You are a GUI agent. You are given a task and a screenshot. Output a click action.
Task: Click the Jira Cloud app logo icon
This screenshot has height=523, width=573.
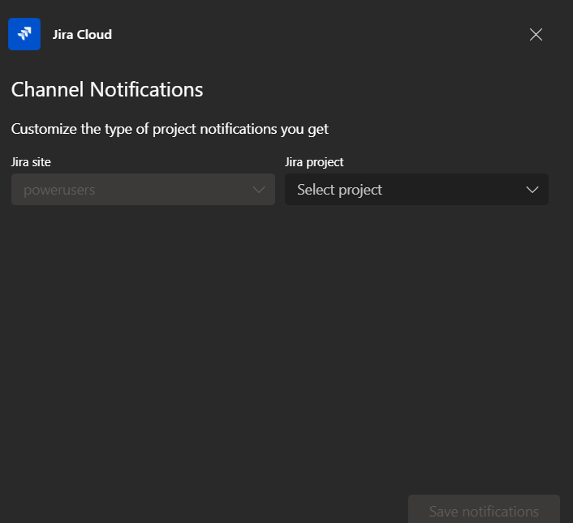[24, 34]
